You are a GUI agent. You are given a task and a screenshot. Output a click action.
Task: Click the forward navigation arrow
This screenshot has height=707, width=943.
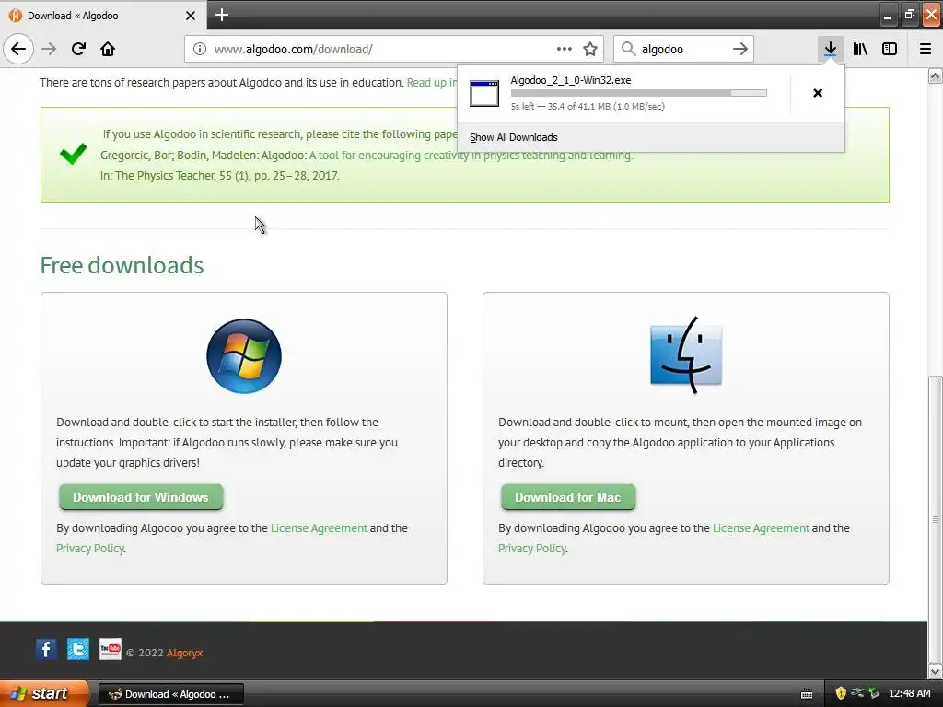pos(49,49)
